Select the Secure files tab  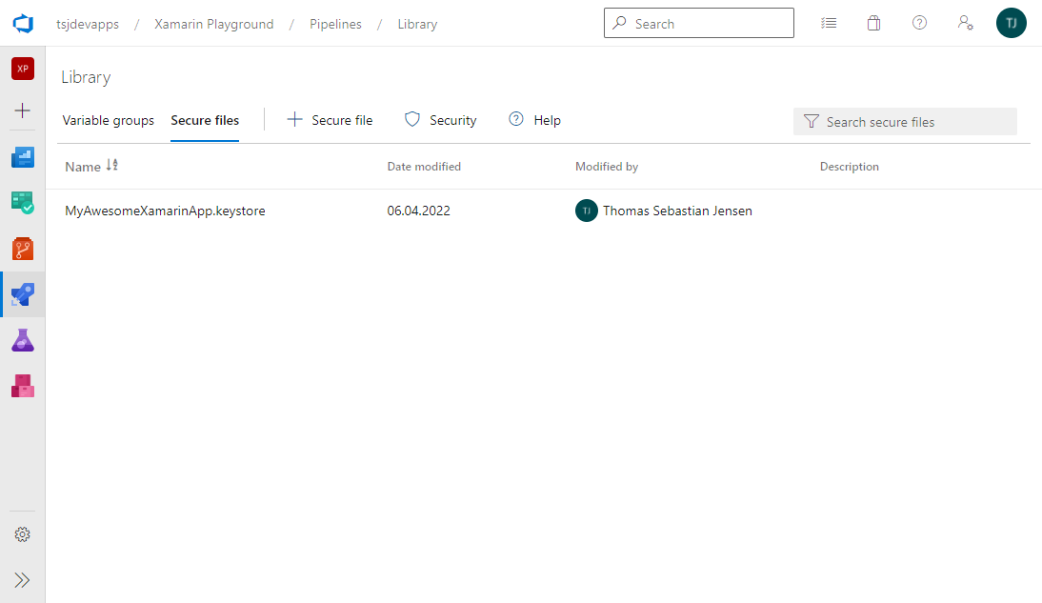click(205, 121)
